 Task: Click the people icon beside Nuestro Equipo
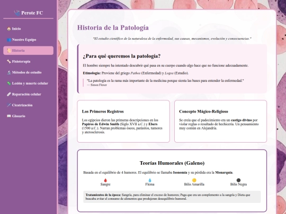[x=9, y=40]
